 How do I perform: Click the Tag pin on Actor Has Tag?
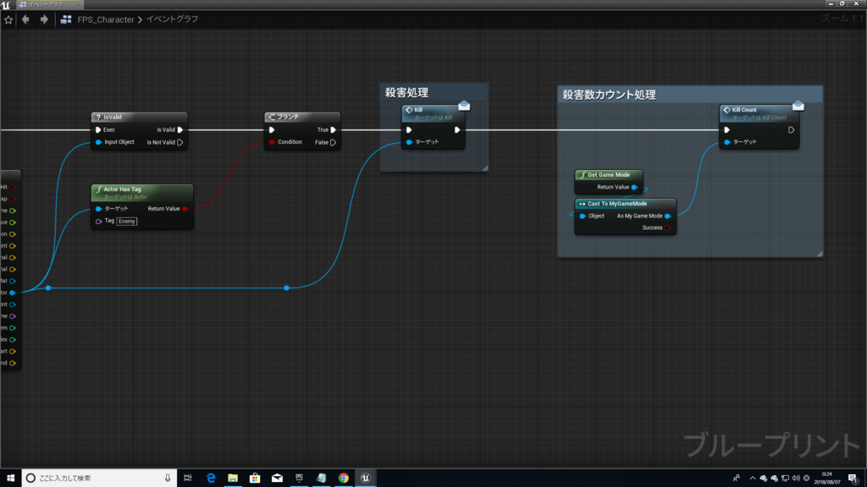pos(98,222)
